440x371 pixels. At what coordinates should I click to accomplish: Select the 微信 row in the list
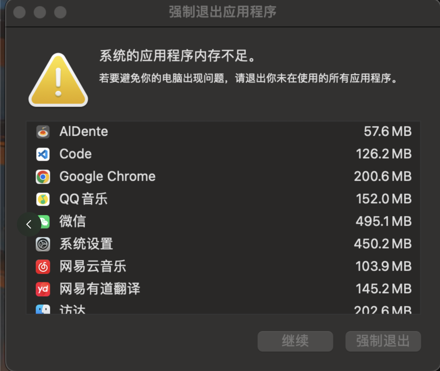(x=223, y=222)
